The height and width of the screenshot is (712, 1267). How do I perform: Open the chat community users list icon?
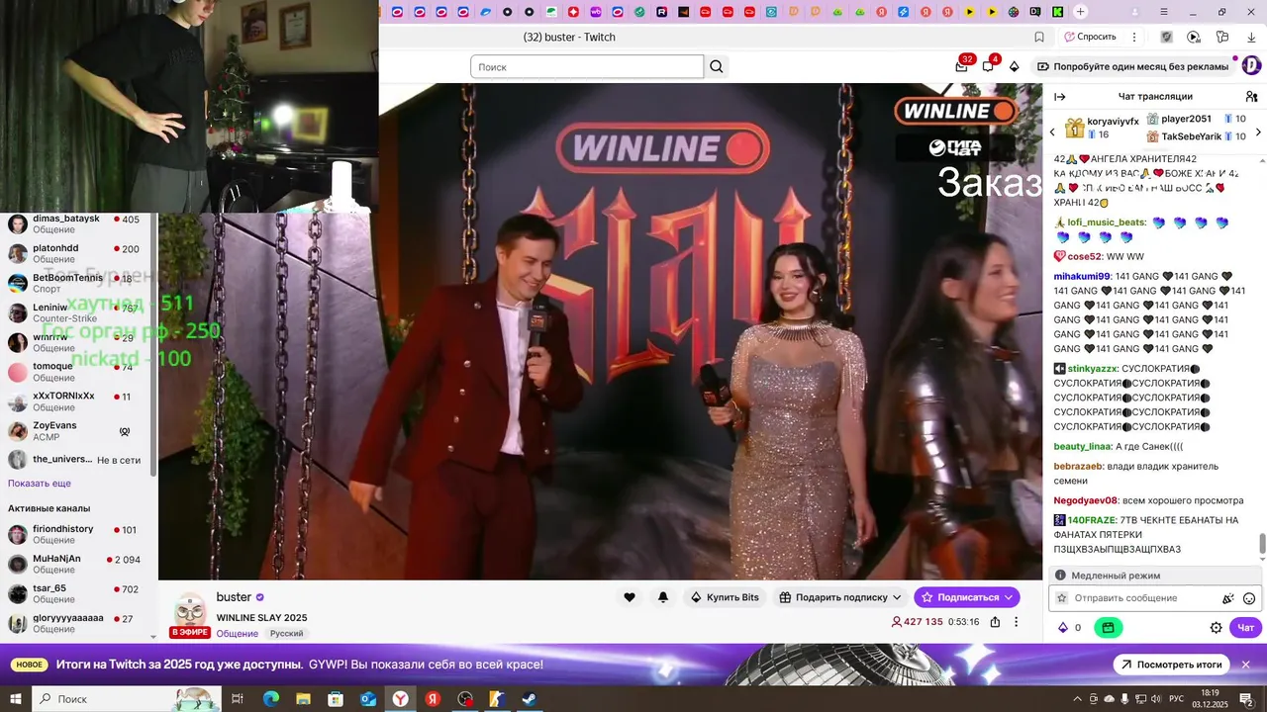1251,97
